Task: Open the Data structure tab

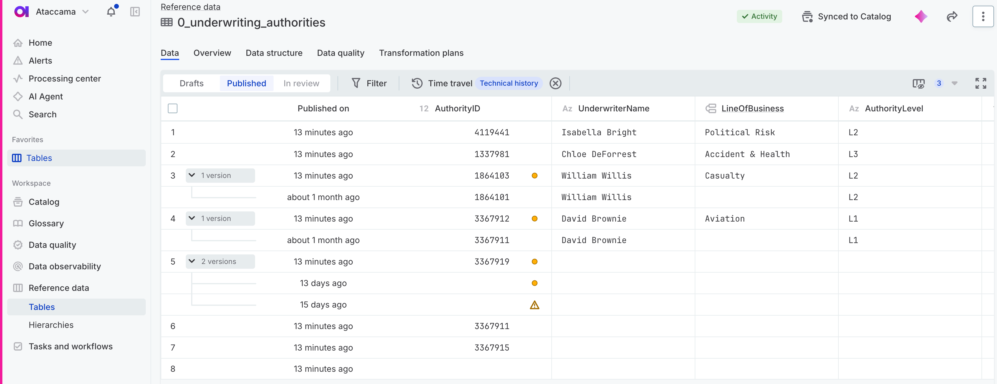Action: (x=274, y=53)
